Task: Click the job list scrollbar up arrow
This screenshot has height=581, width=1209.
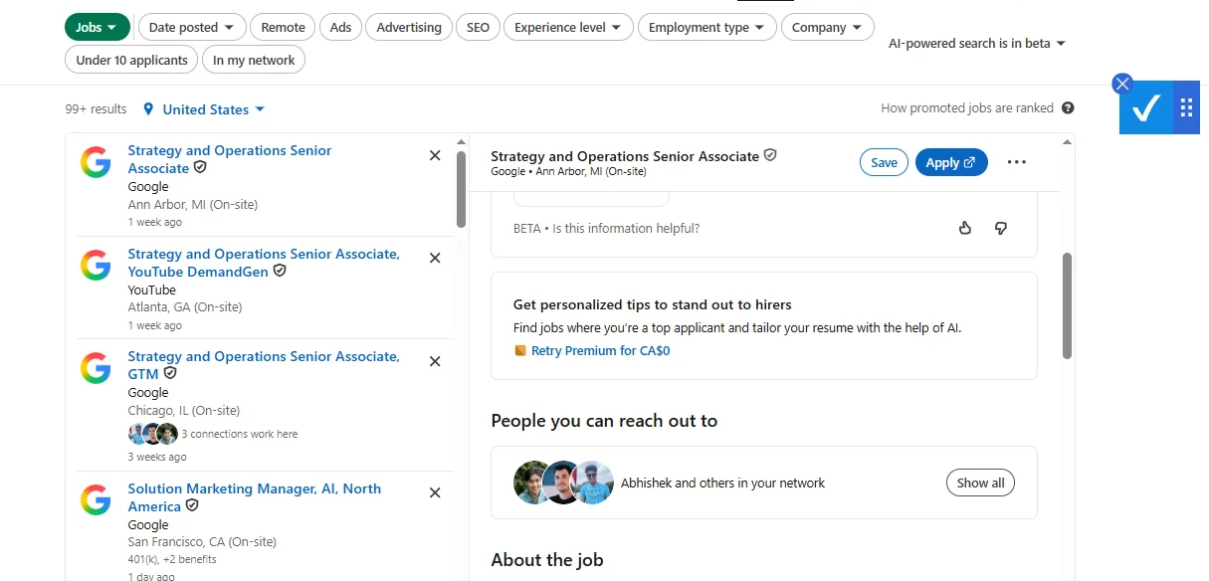Action: pos(461,141)
